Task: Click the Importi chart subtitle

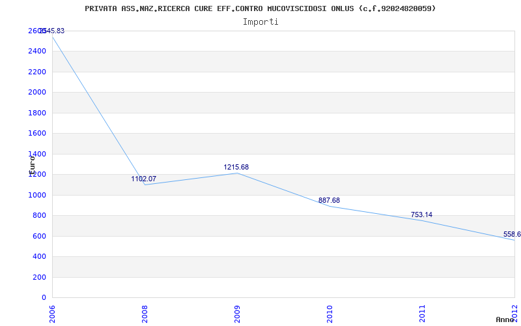Action: pos(260,22)
